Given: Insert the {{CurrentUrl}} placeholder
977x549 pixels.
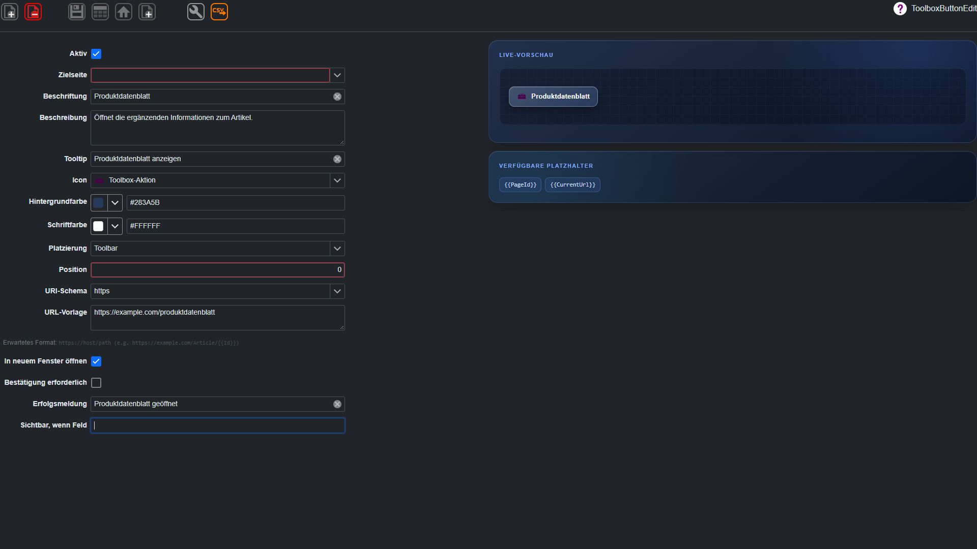Looking at the screenshot, I should (x=572, y=185).
